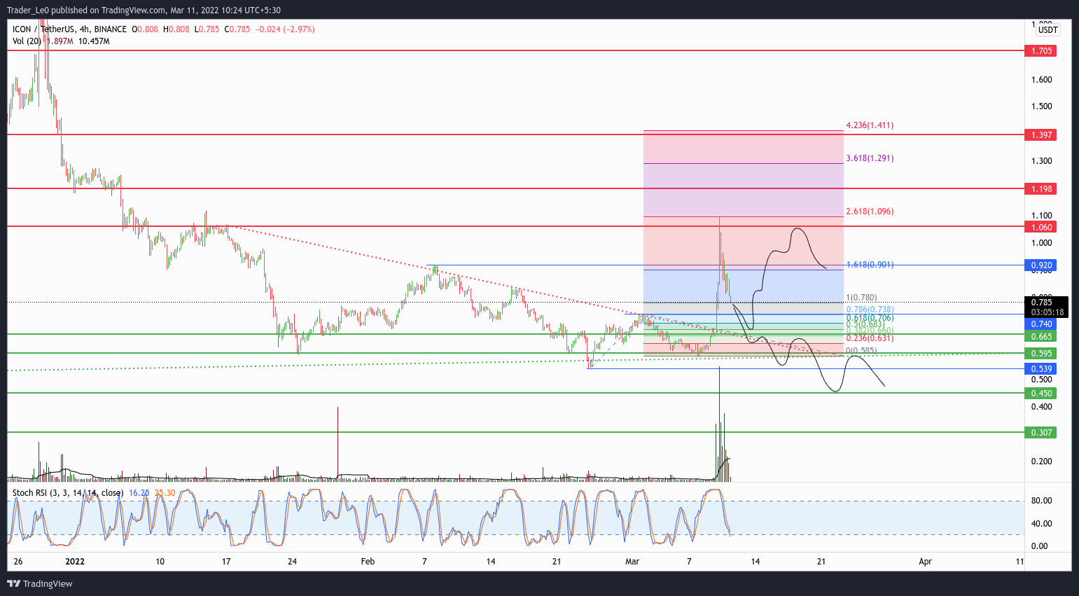Click the 0.00 Stoch RSI axis tick
The image size is (1079, 596).
(1040, 546)
